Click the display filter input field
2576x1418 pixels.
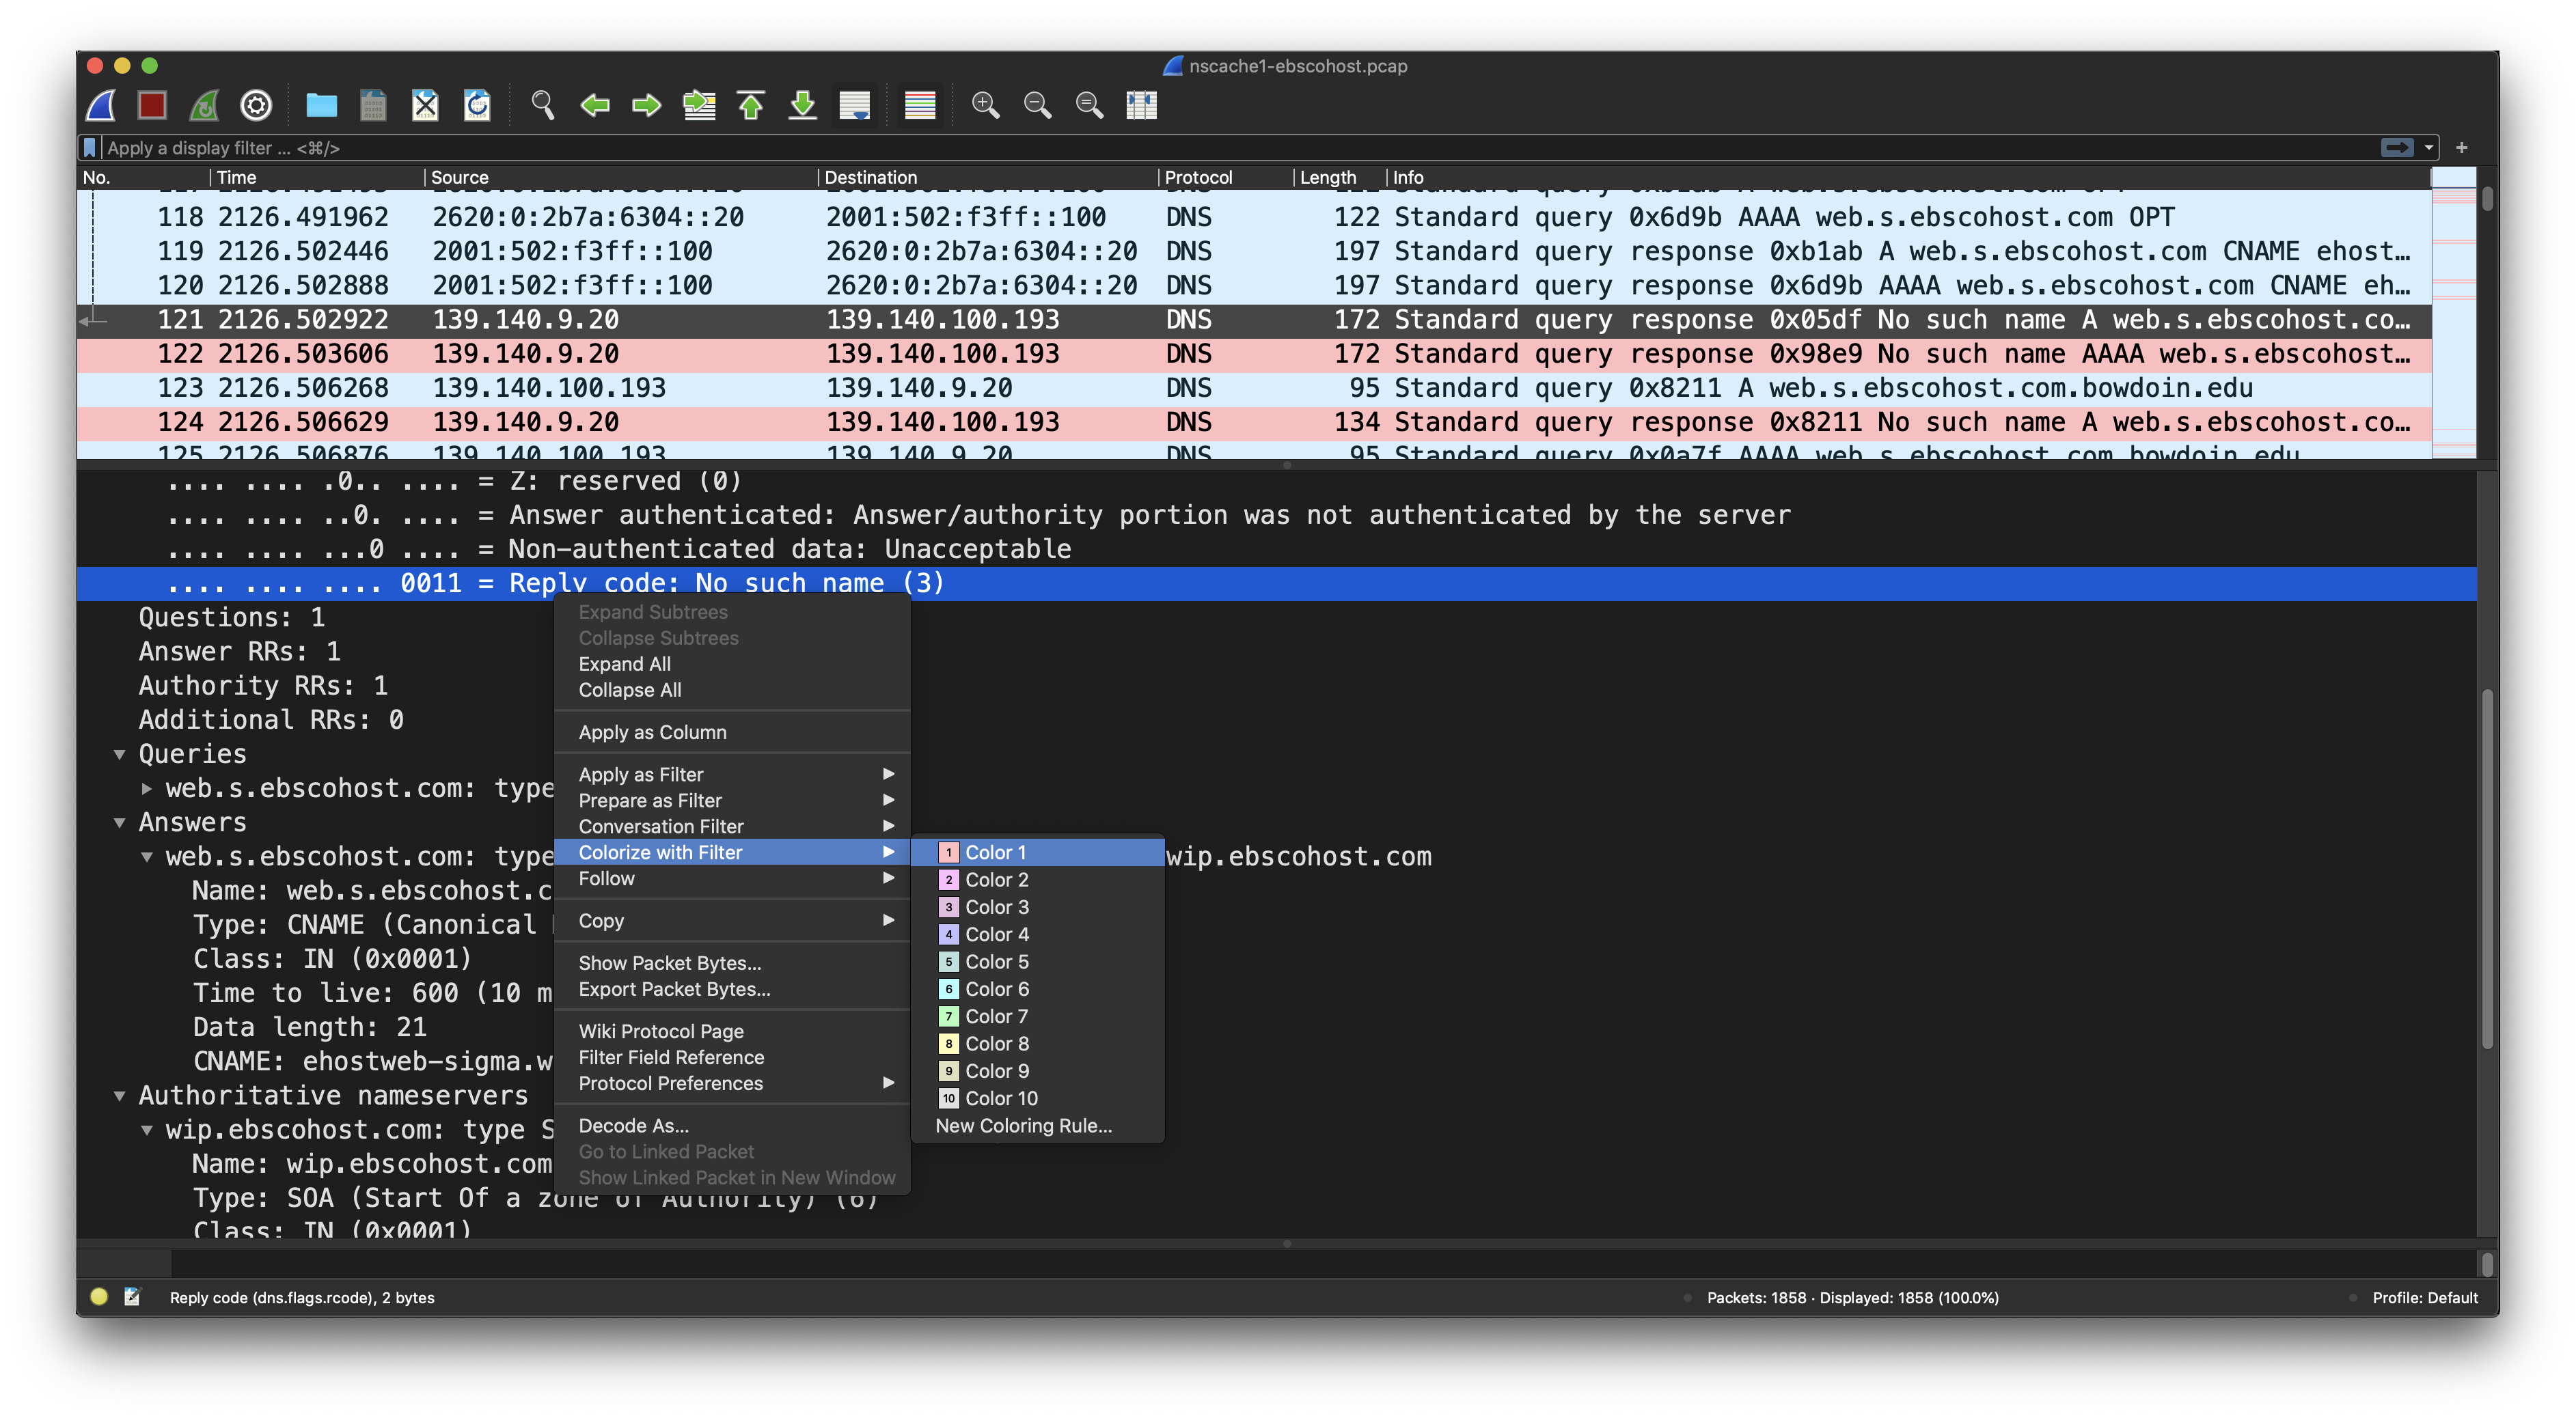(1200, 148)
